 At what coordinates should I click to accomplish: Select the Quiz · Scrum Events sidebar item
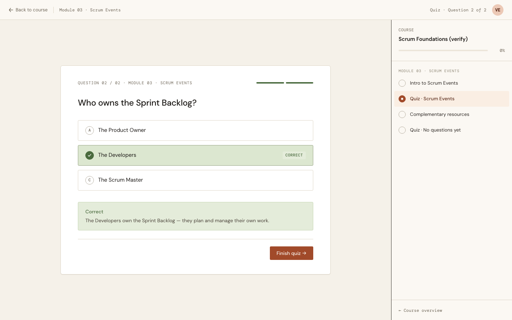point(452,99)
